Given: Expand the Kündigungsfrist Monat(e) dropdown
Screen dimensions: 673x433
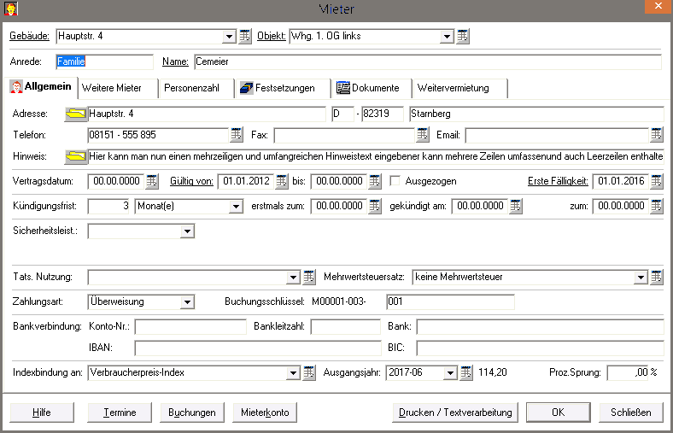Looking at the screenshot, I should click(236, 206).
